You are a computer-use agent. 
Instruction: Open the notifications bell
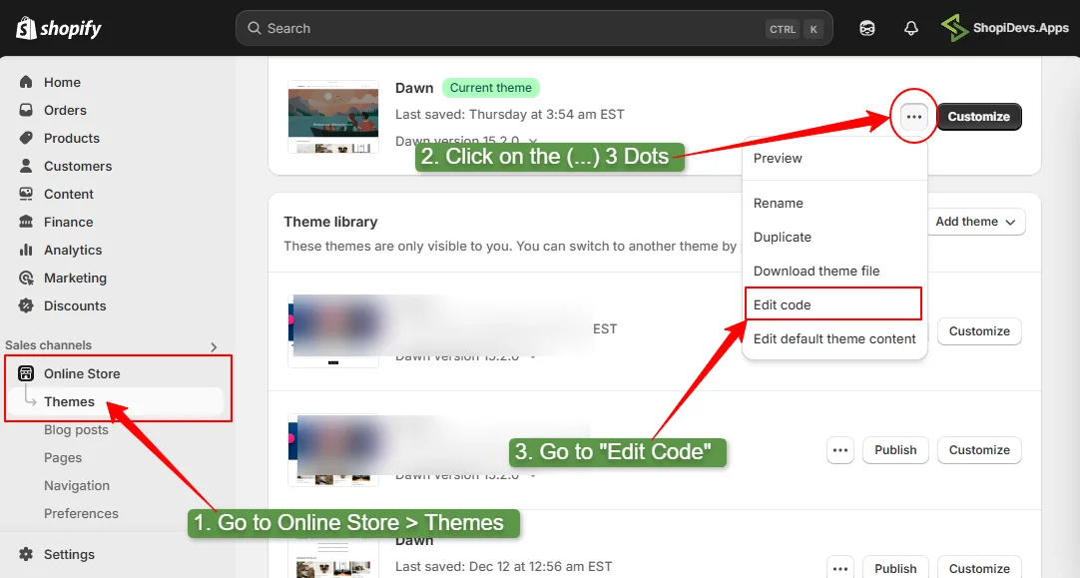point(911,28)
